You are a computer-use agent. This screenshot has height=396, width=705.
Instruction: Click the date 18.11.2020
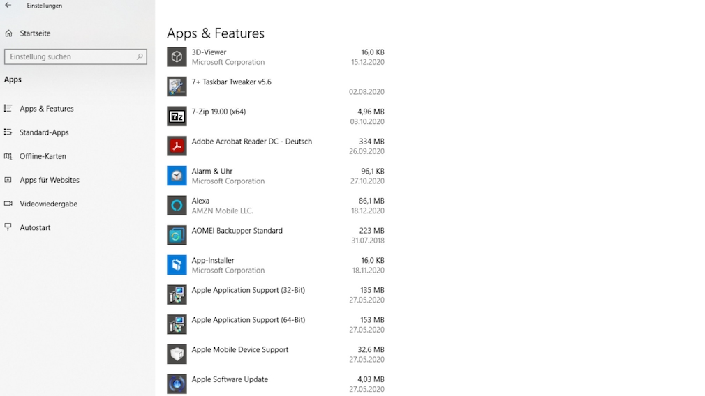(369, 271)
